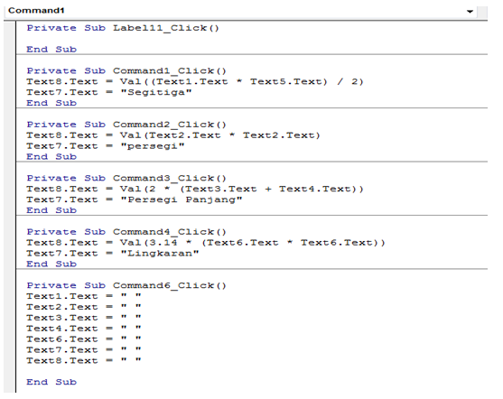This screenshot has width=503, height=399.
Task: Open the Command1 object dropdown arrow
Action: pos(470,12)
